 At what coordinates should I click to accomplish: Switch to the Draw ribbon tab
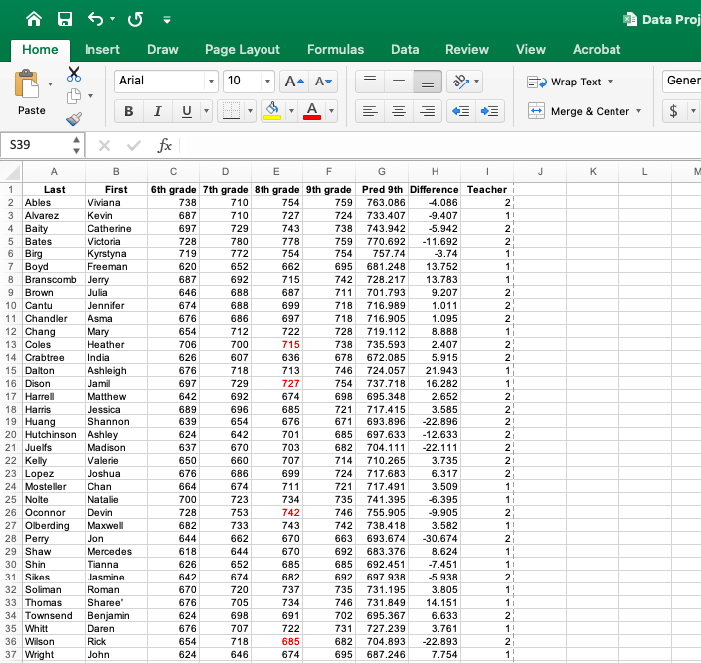pos(163,49)
